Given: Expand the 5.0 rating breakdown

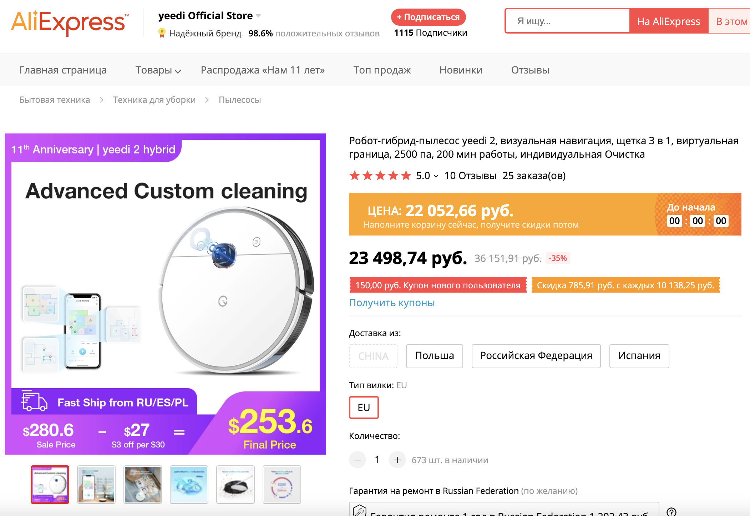Looking at the screenshot, I should (436, 176).
